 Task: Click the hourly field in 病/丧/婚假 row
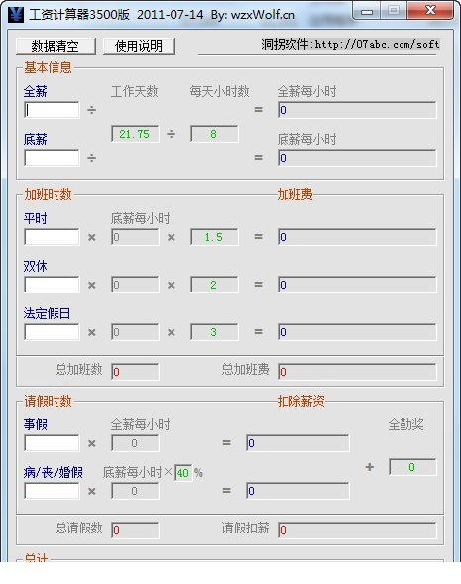(135, 491)
